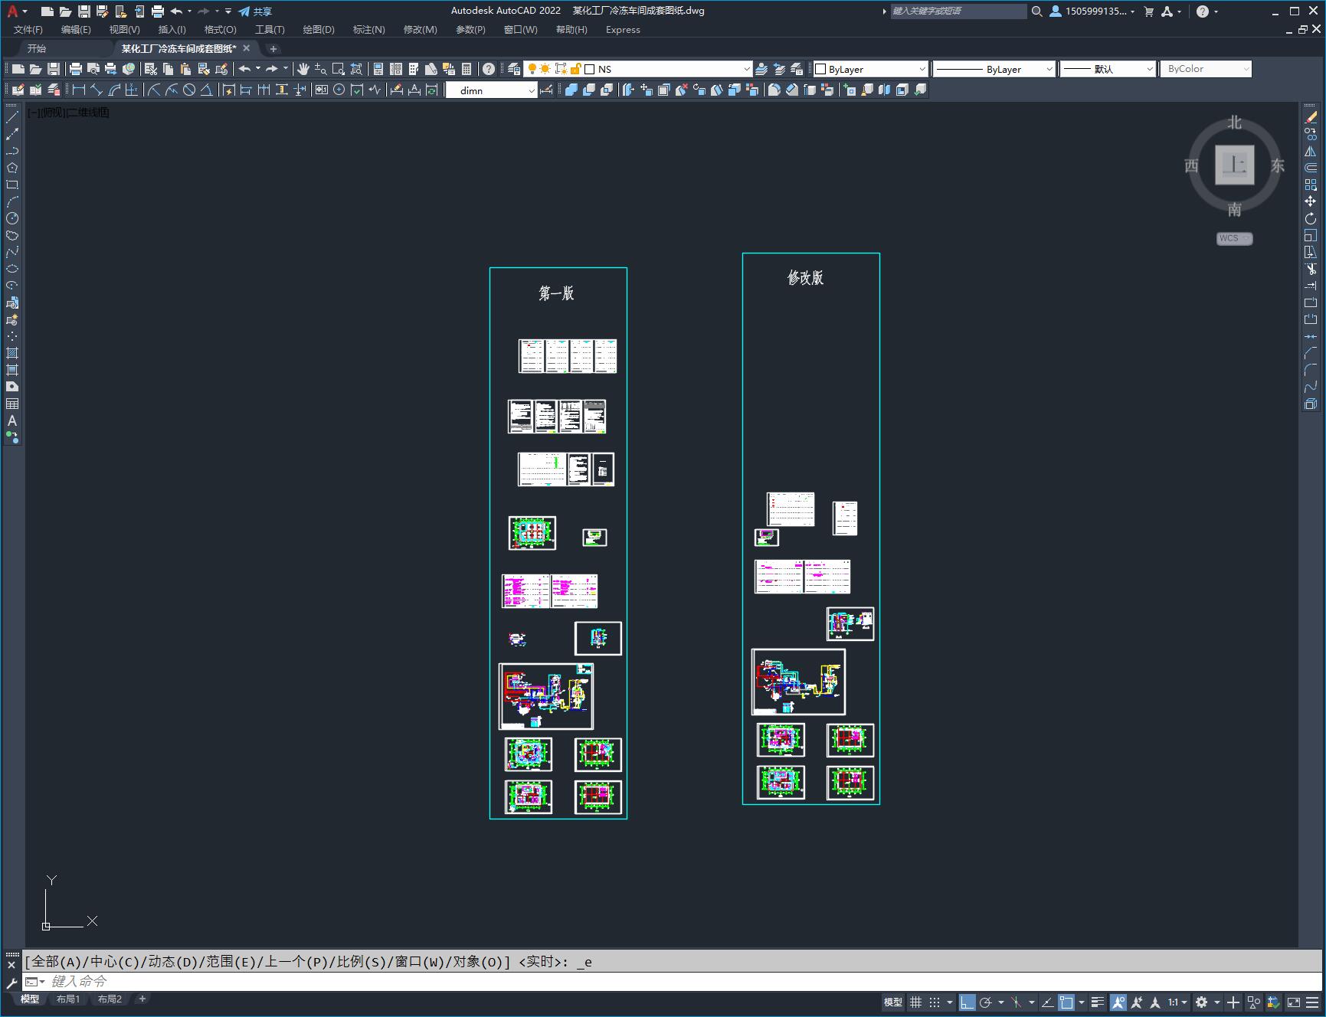Image resolution: width=1326 pixels, height=1017 pixels.
Task: Switch to the 布局1 layout tab
Action: pos(68,999)
